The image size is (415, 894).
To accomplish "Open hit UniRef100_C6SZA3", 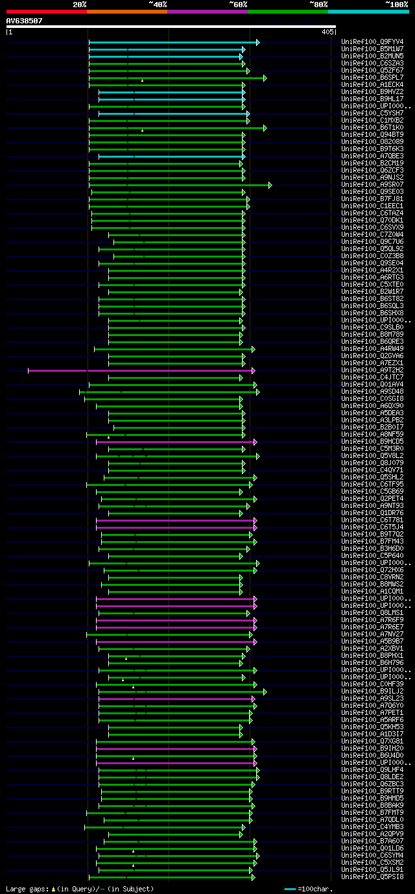I will click(x=372, y=64).
